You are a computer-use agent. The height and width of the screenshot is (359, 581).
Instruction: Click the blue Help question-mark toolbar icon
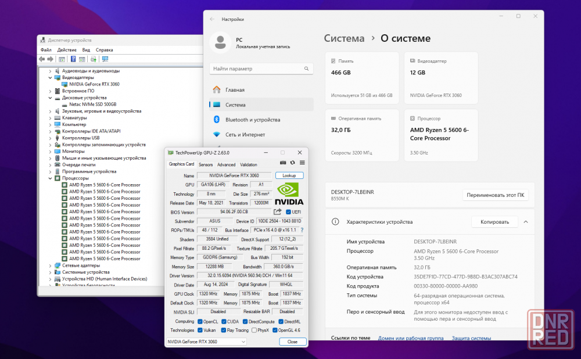(x=73, y=59)
